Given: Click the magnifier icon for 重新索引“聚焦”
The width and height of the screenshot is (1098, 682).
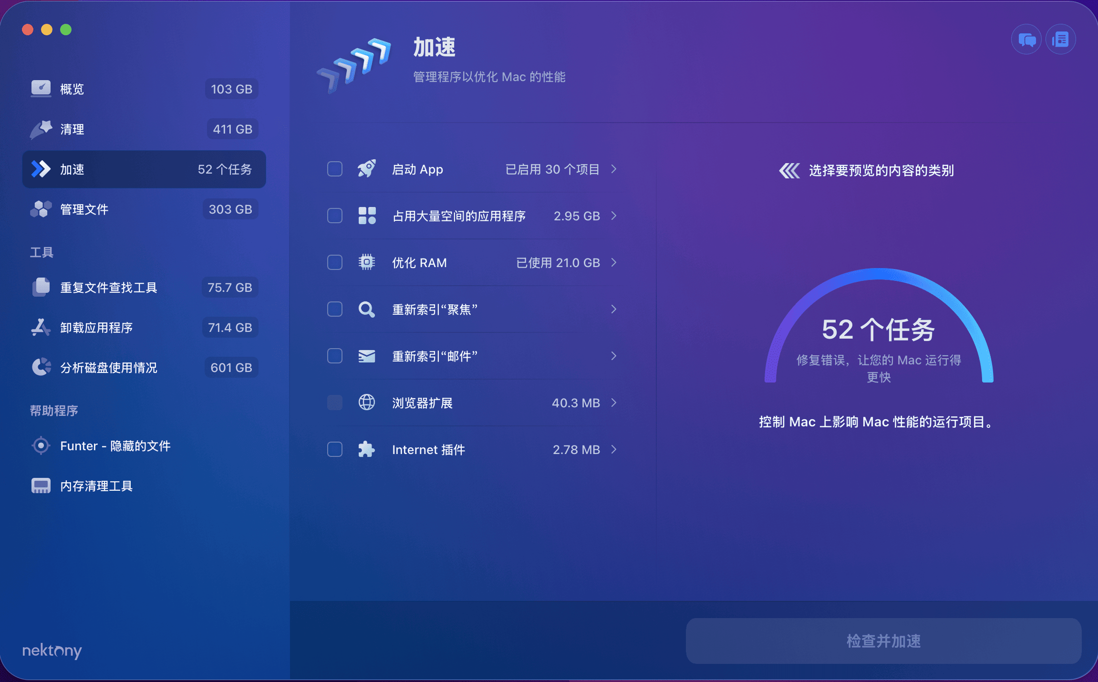Looking at the screenshot, I should coord(366,309).
